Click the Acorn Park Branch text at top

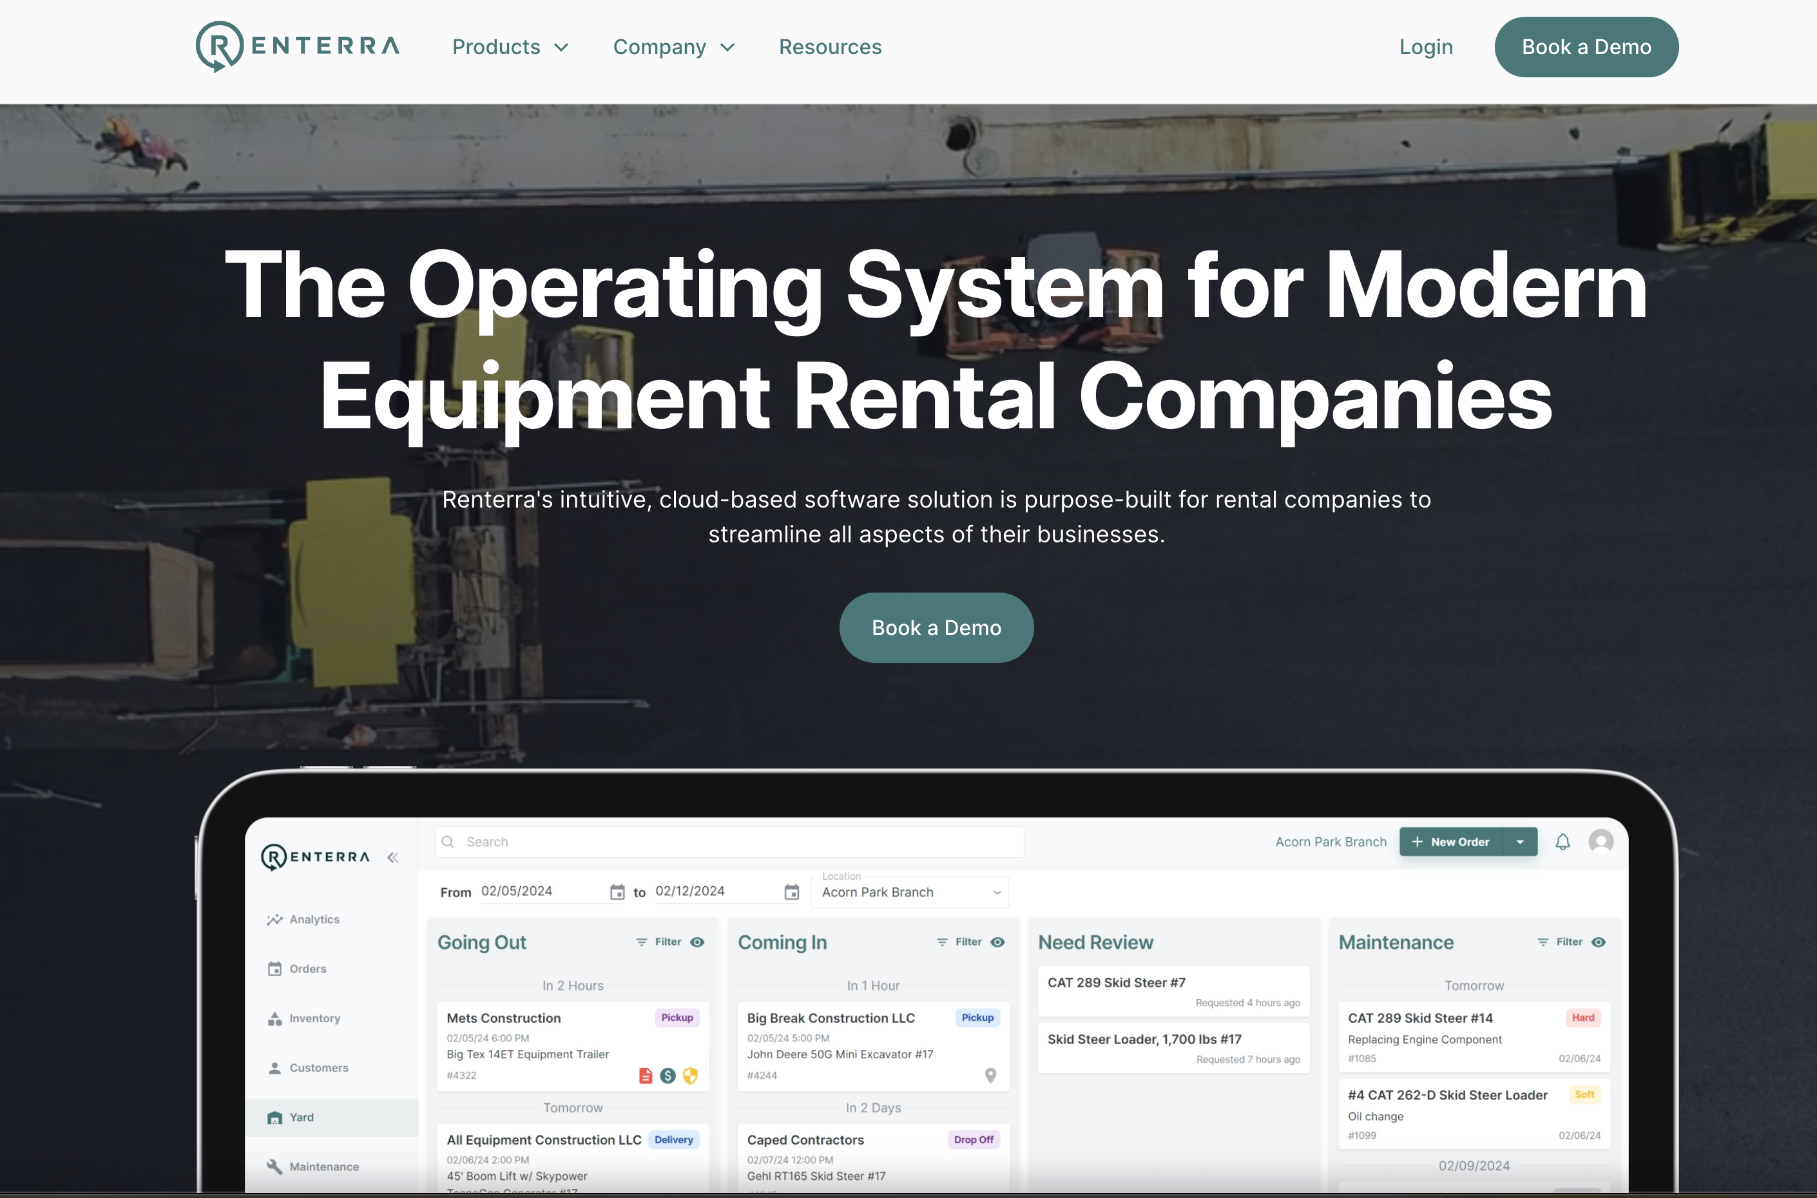1331,842
